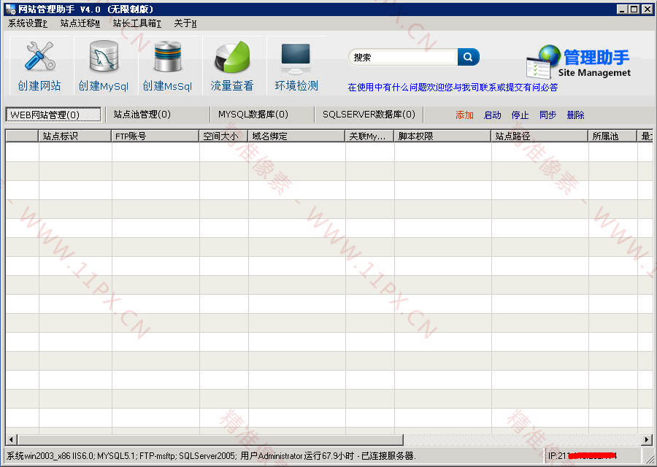The height and width of the screenshot is (467, 657).
Task: Click the 创建MySql database icon
Action: tap(104, 55)
